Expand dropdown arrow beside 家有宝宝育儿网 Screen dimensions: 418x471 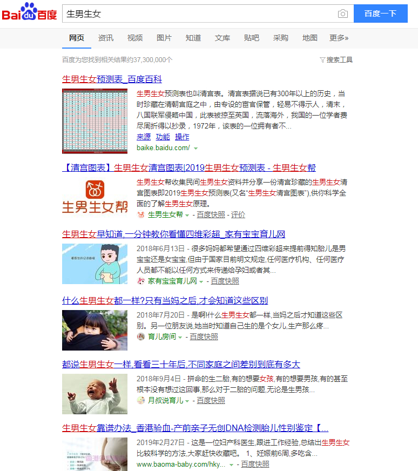tap(201, 282)
